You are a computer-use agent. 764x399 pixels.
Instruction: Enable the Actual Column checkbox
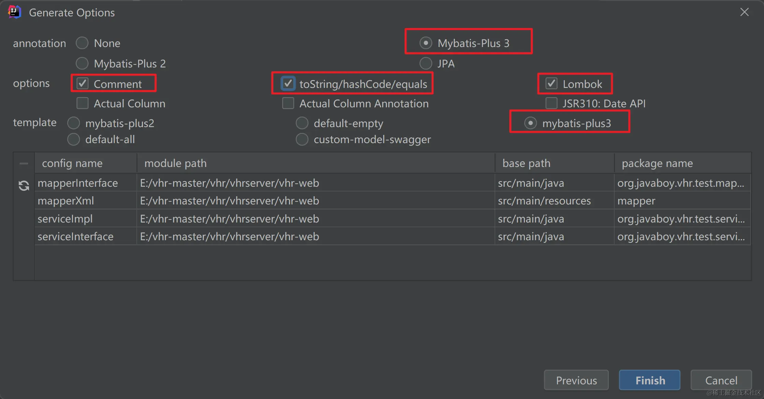tap(83, 103)
